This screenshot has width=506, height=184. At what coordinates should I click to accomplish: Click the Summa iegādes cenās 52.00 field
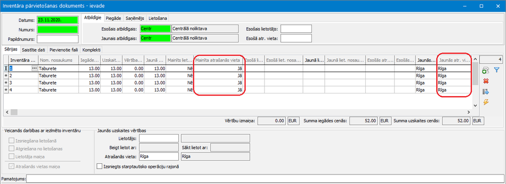click(x=364, y=121)
